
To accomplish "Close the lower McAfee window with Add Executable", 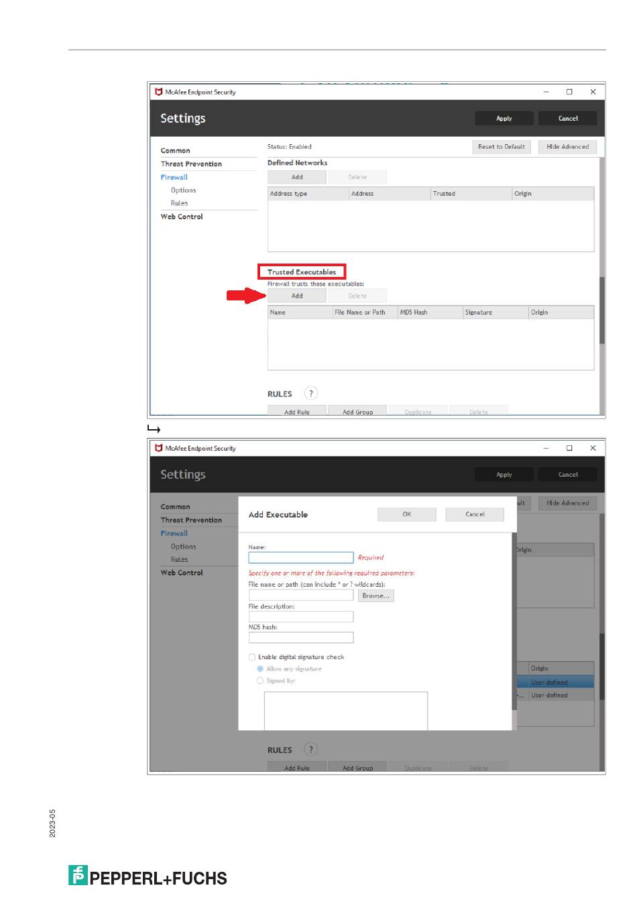I will [x=593, y=448].
